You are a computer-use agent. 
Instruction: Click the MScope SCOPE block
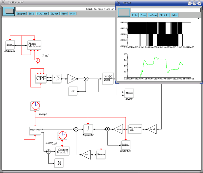129,93
